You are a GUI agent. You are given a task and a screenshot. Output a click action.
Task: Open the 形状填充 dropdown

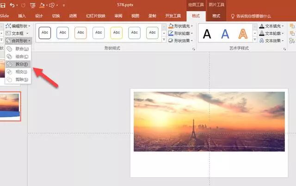[181, 26]
